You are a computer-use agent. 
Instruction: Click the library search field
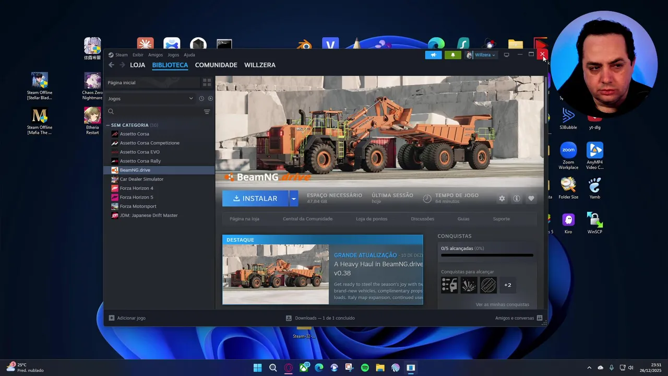[154, 111]
